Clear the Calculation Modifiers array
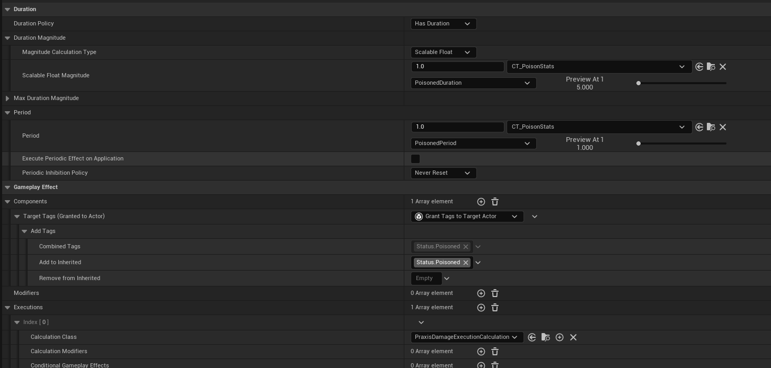This screenshot has height=368, width=771. [495, 352]
